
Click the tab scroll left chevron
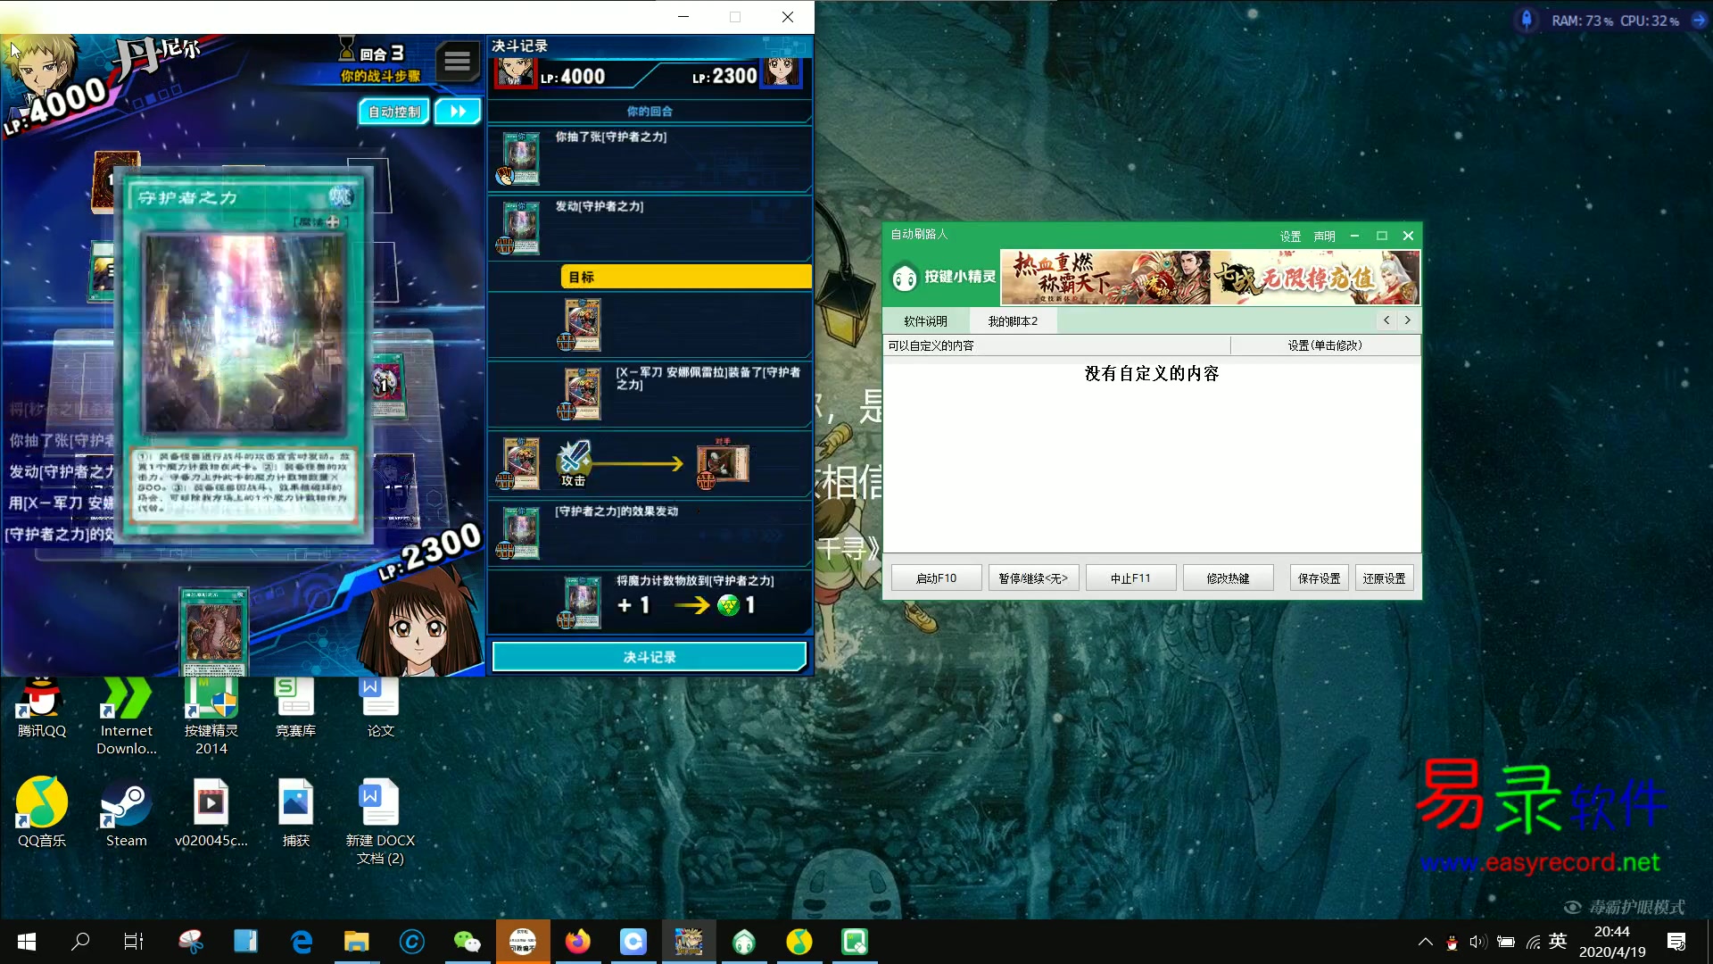tap(1386, 320)
